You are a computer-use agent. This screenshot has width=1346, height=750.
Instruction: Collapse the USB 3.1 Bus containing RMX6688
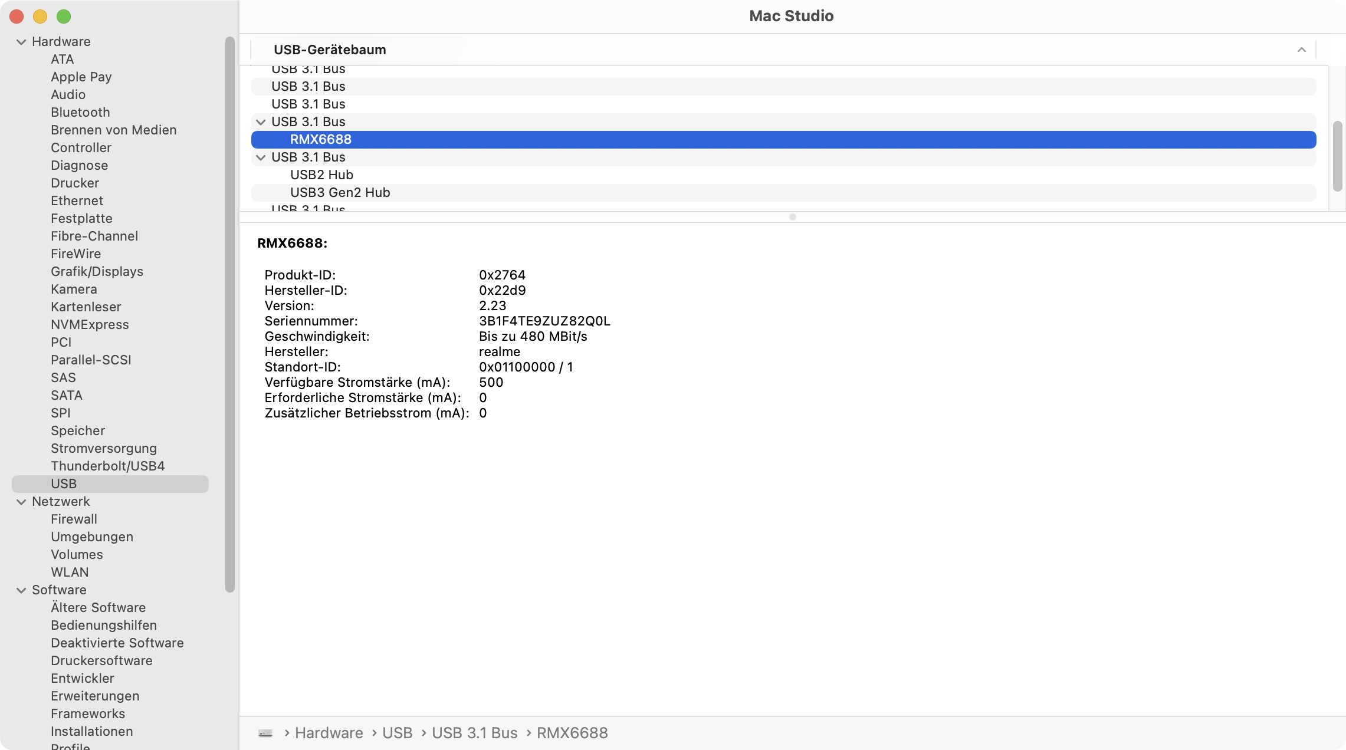point(261,122)
